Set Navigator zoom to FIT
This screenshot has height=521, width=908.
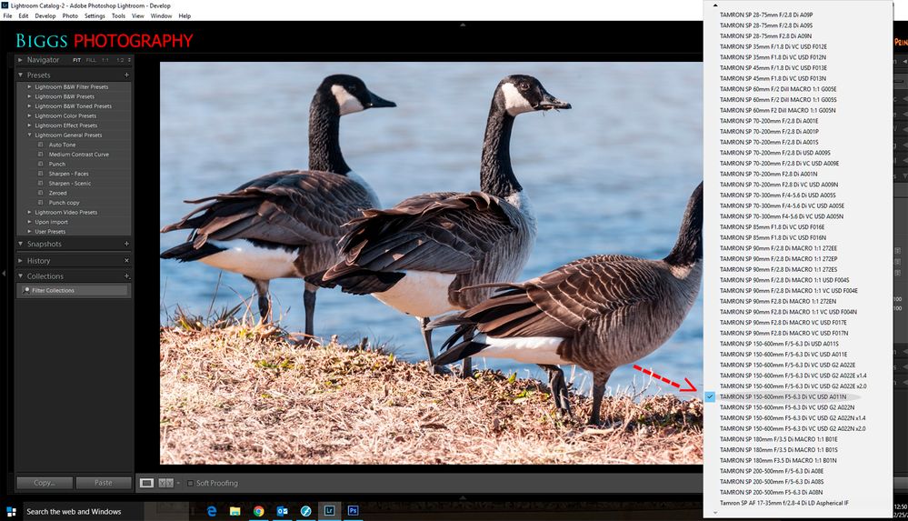(x=77, y=60)
